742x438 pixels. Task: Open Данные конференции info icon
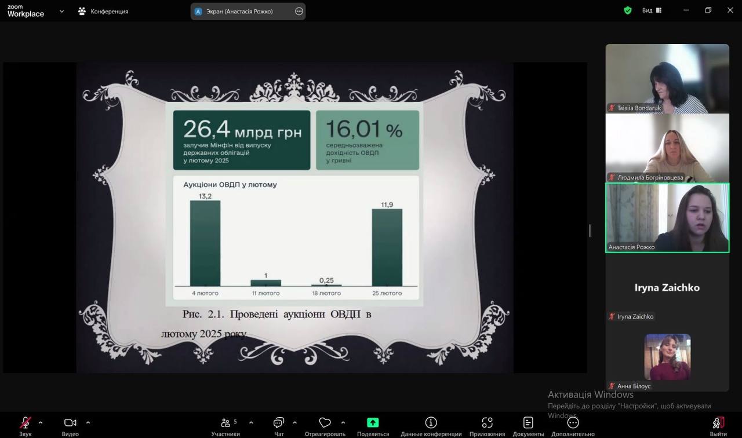(431, 423)
